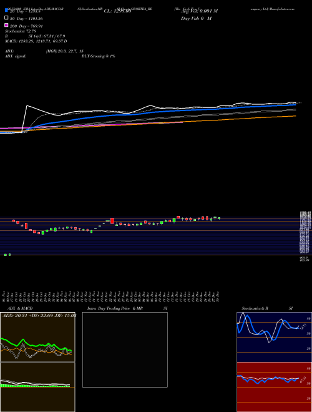The width and height of the screenshot is (312, 412).
Task: Click the 'BUY Growing @ 1%' signal text
Action: 98,56
